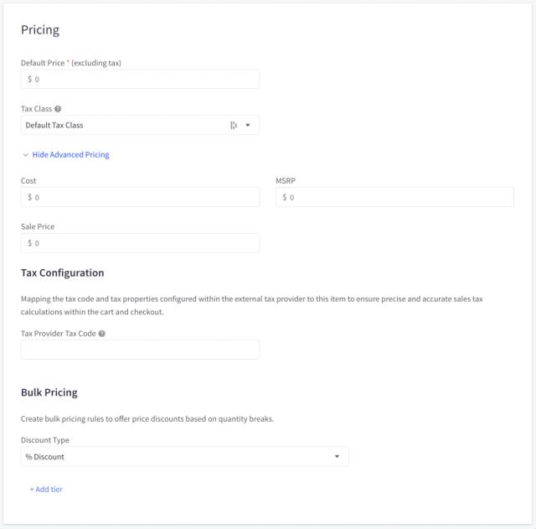Click the dollar sign in the Cost field
Image resolution: width=536 pixels, height=529 pixels.
tap(30, 198)
